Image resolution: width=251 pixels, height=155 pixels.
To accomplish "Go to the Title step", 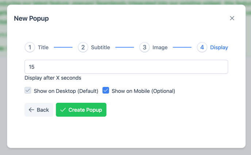I will pos(43,47).
